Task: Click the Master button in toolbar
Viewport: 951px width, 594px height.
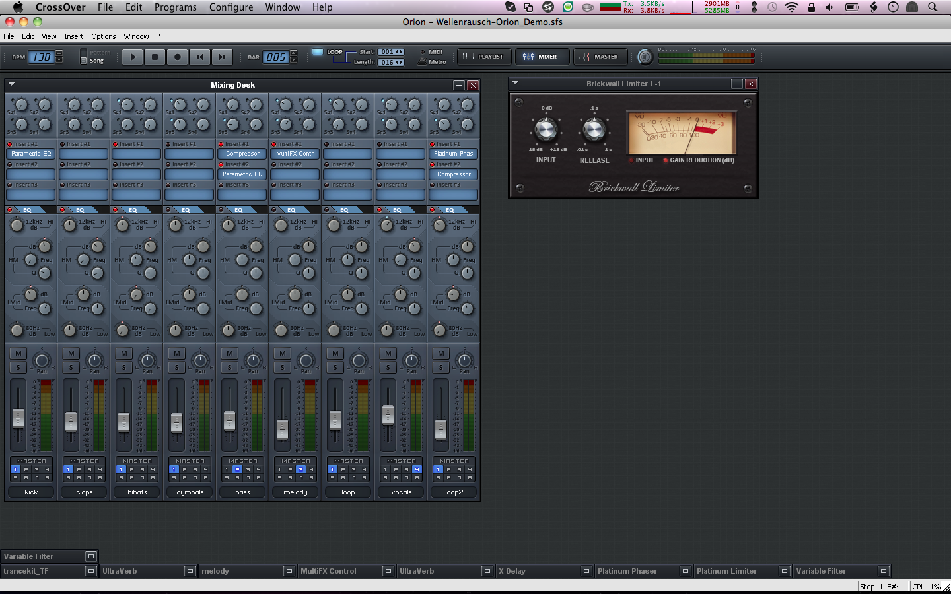Action: [x=599, y=57]
